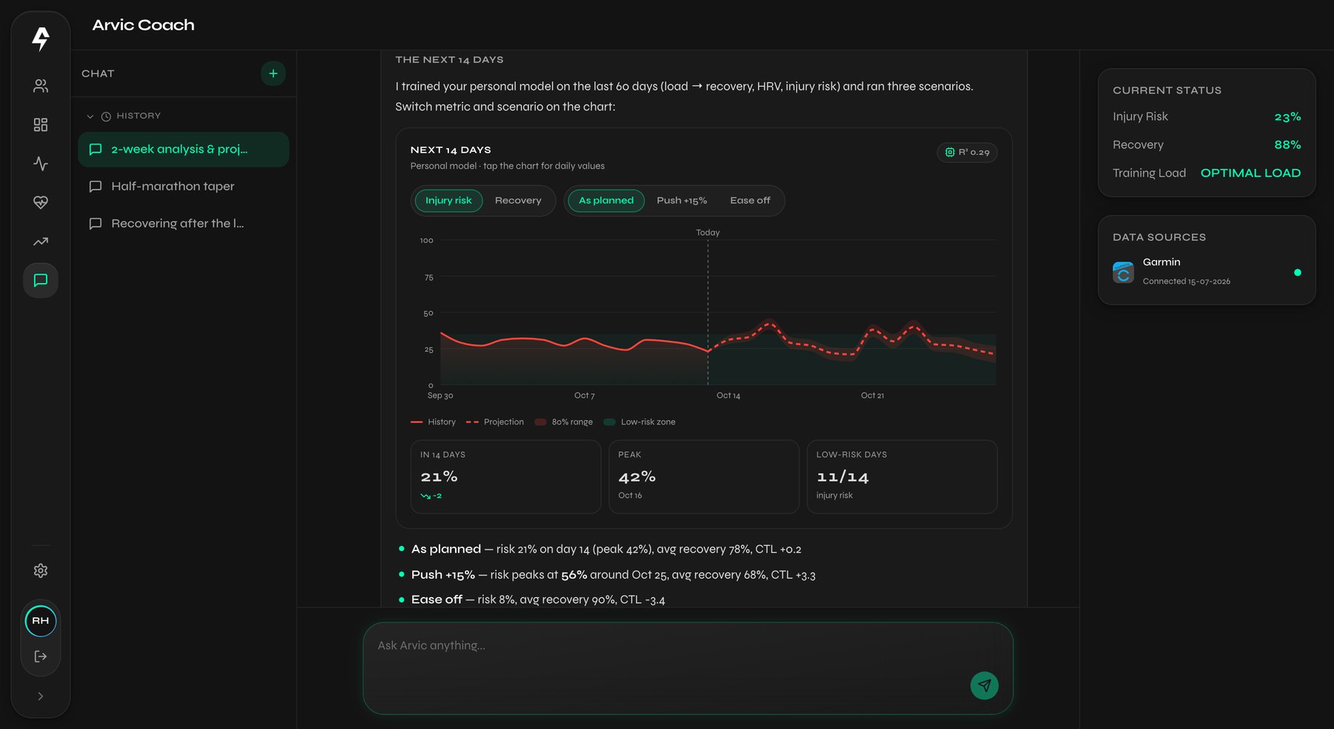
Task: Click the Injury Risk 23% status value
Action: (x=1287, y=117)
